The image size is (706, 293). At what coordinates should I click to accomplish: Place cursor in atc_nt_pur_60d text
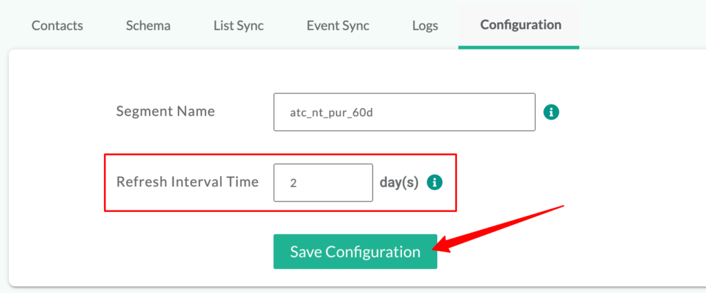[332, 113]
